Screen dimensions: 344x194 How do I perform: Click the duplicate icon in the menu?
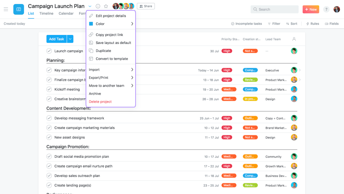[x=91, y=51]
